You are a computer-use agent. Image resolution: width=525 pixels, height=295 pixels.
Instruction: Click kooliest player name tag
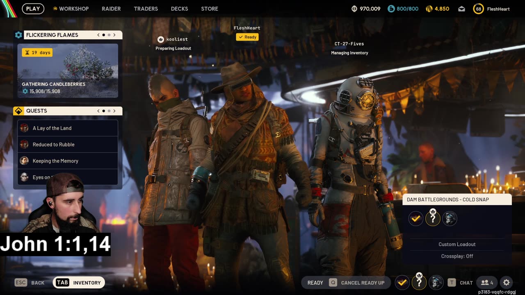coord(177,39)
